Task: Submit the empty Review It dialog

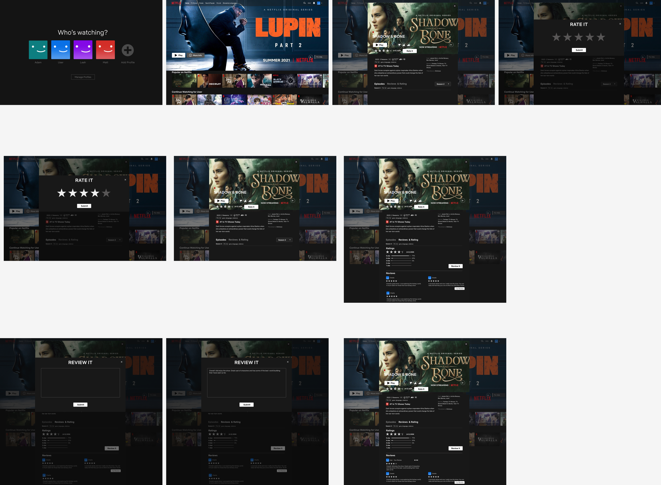Action: tap(80, 404)
